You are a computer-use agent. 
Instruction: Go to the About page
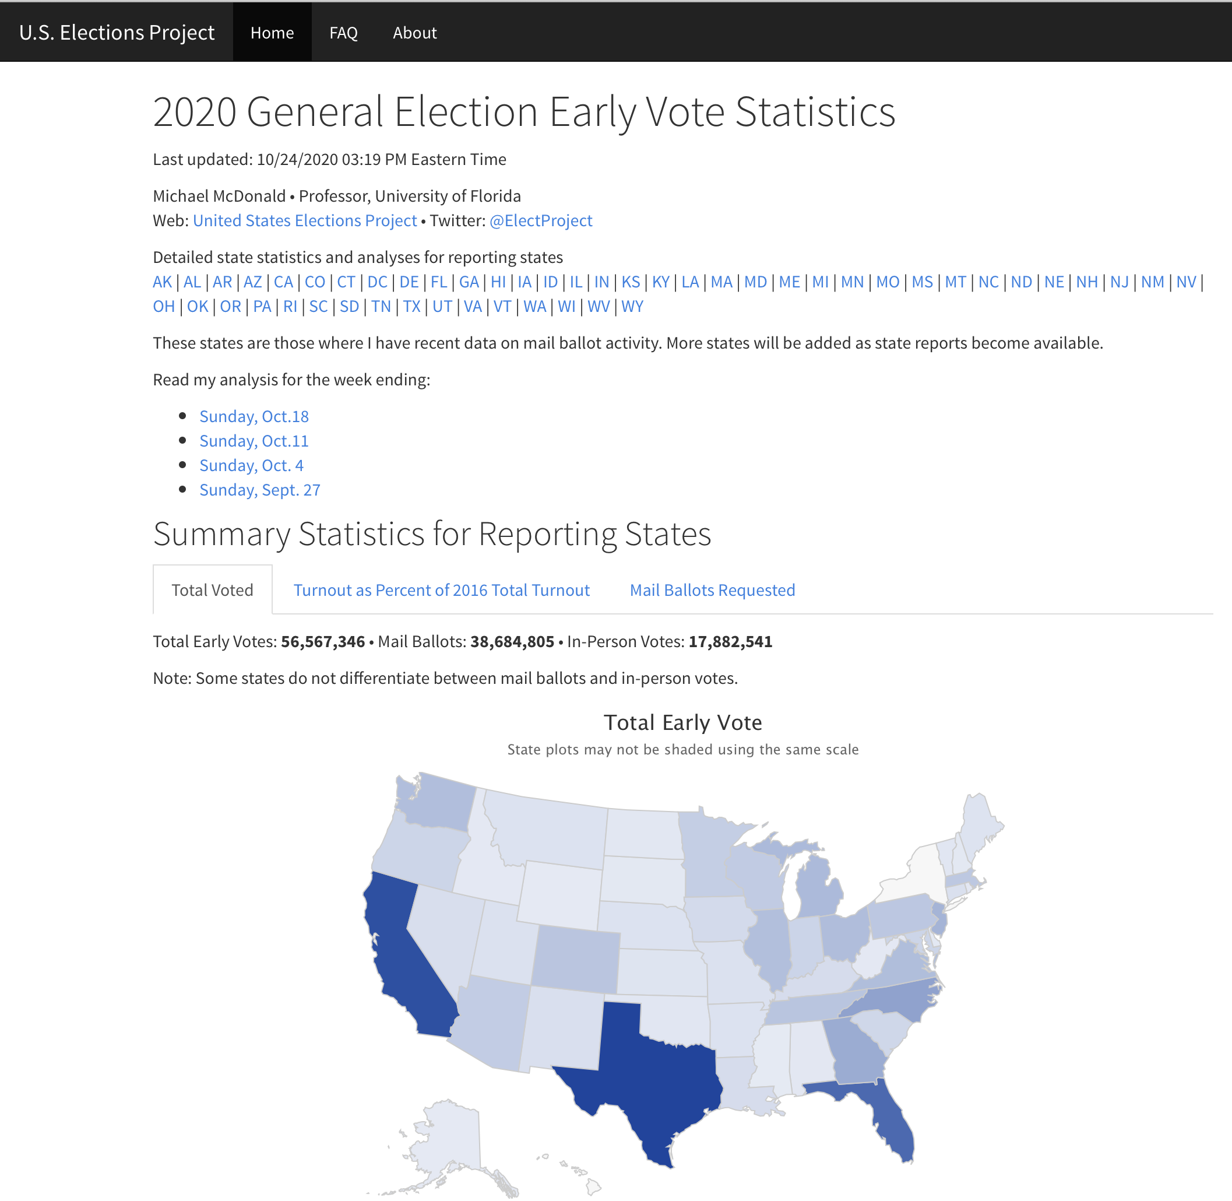click(x=414, y=32)
